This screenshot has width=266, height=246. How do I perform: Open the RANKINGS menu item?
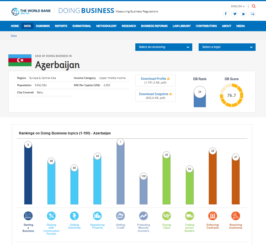(x=43, y=26)
